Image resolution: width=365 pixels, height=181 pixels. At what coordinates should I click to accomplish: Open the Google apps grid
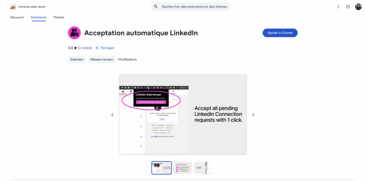click(x=348, y=7)
